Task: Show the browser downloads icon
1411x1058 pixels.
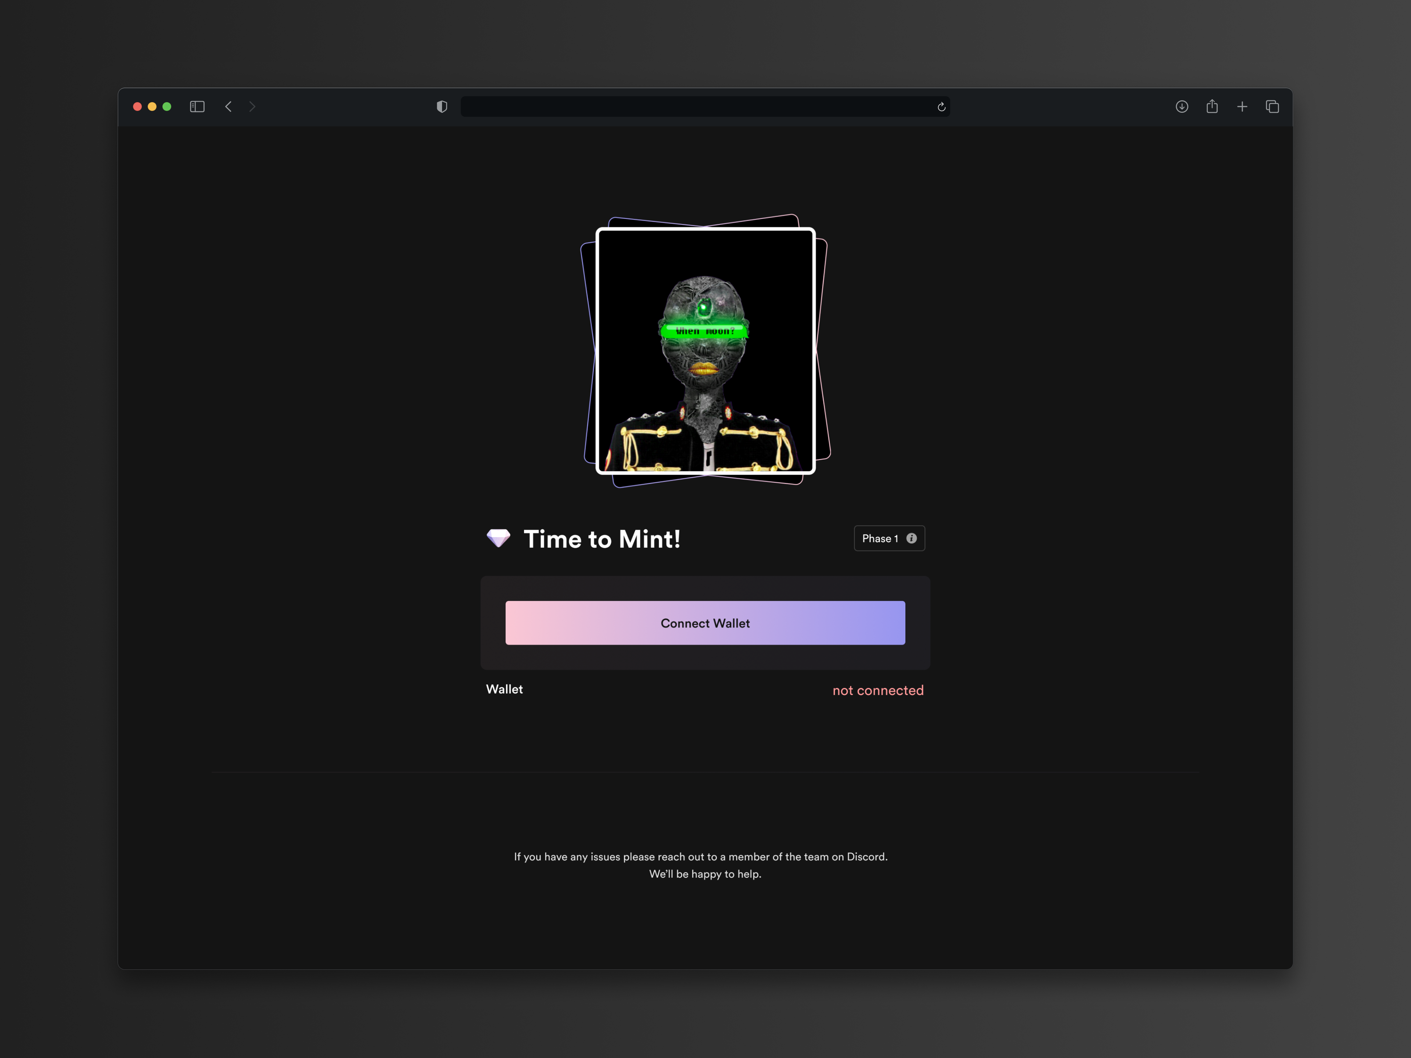Action: click(1181, 107)
